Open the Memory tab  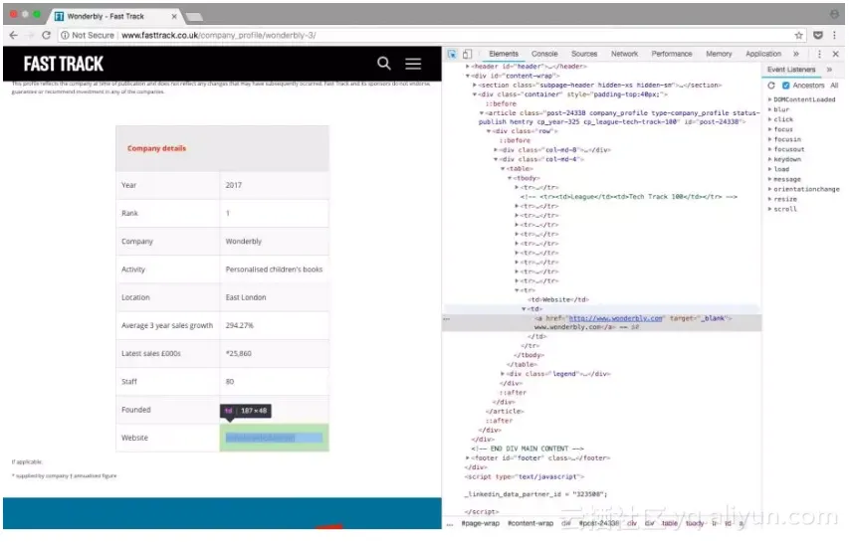click(719, 54)
